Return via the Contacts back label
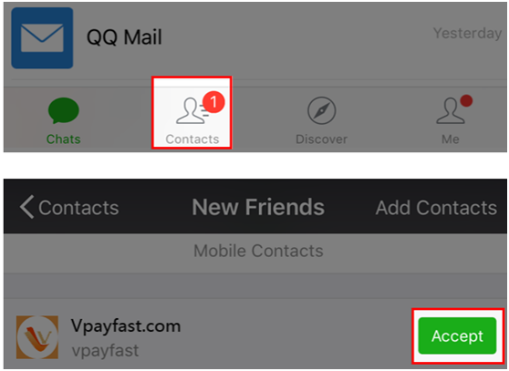Viewport: 509px width, 371px height. [78, 208]
